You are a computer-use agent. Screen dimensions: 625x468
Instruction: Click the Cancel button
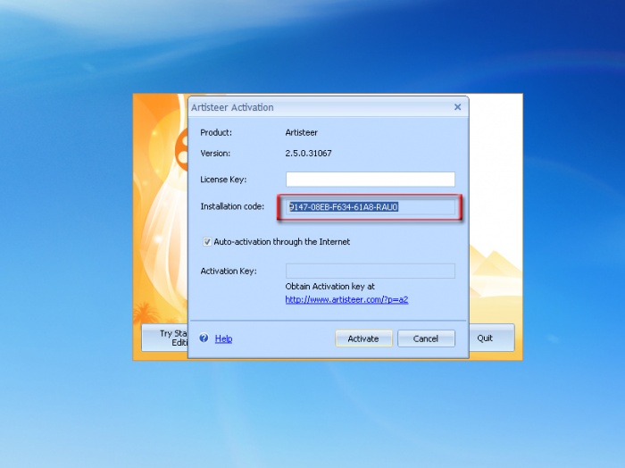426,338
